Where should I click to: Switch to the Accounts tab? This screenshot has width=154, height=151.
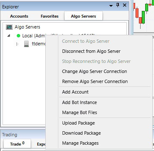[19, 16]
